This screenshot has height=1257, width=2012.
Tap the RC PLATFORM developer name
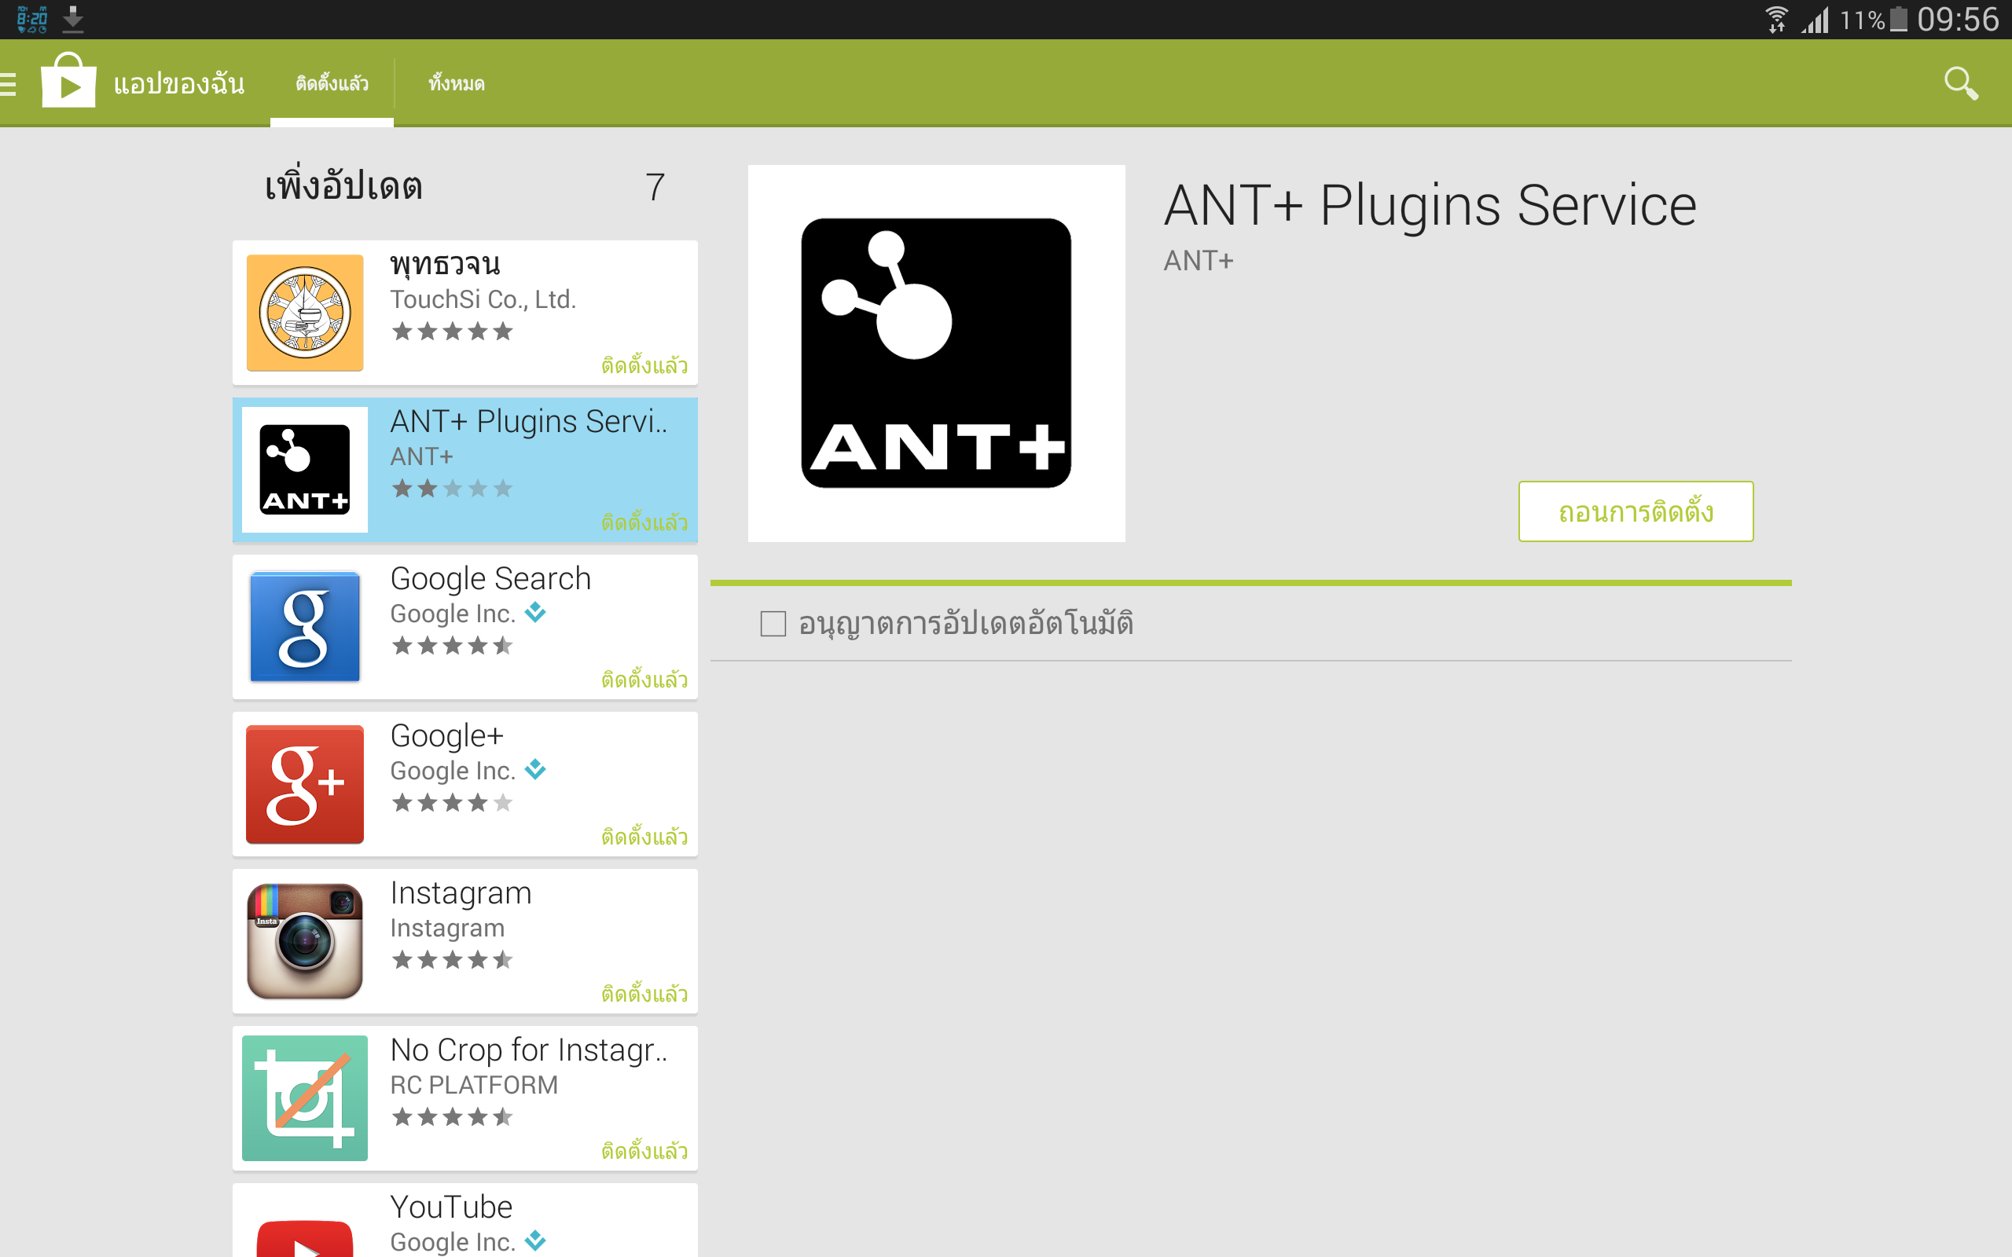click(x=474, y=1085)
